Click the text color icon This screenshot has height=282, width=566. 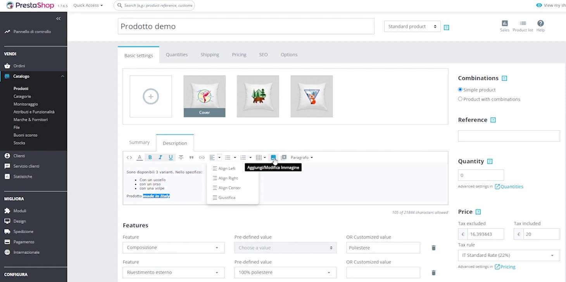(x=140, y=157)
